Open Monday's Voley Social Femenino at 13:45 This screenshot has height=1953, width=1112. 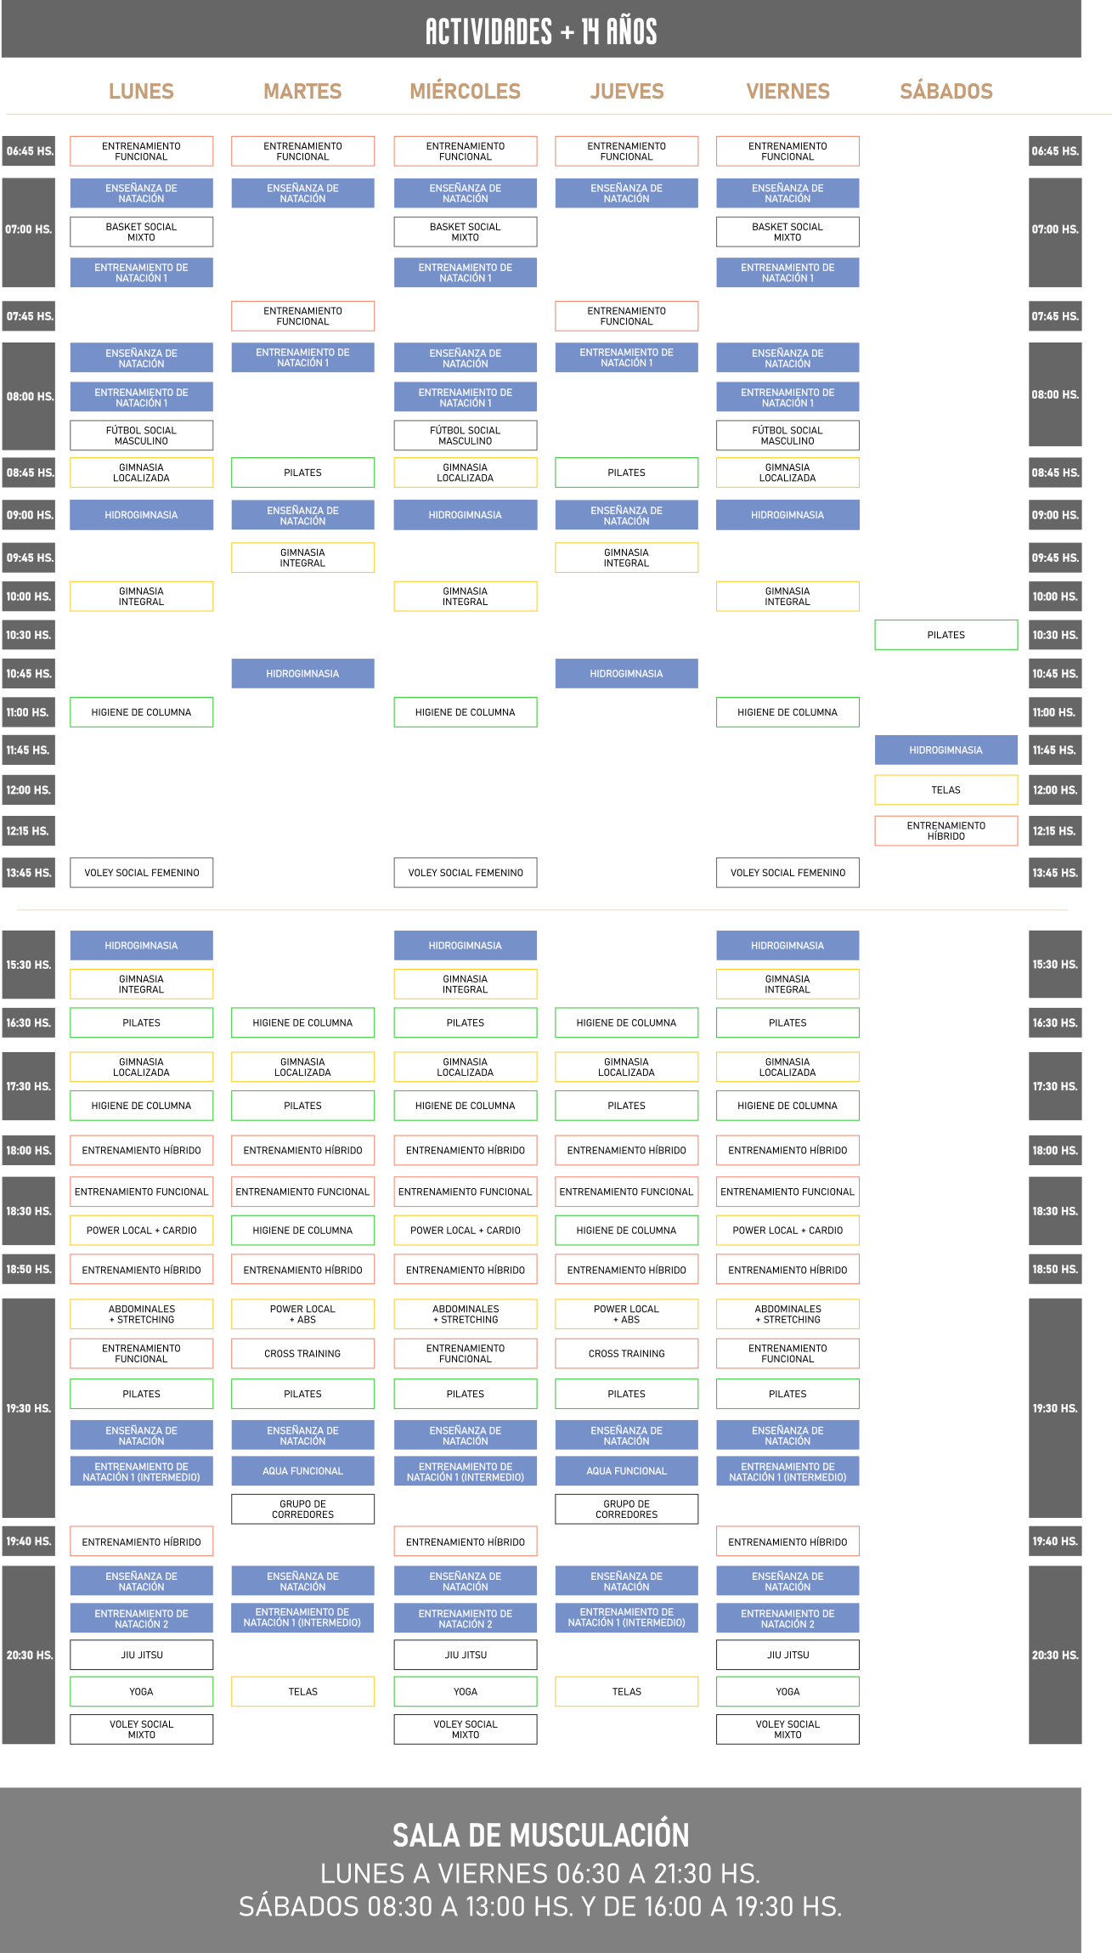point(141,872)
